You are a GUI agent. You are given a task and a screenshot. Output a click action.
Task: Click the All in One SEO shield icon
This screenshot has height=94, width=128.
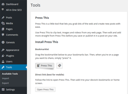(3, 10)
